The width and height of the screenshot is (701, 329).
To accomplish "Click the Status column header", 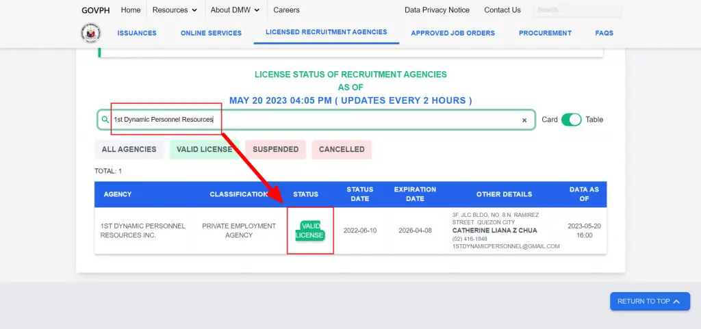I will [x=306, y=195].
